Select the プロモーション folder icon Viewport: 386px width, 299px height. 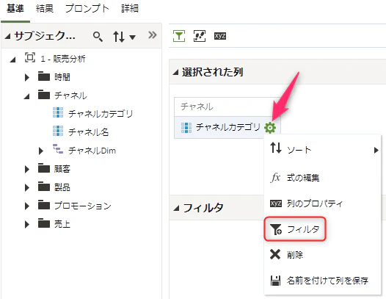tap(44, 205)
